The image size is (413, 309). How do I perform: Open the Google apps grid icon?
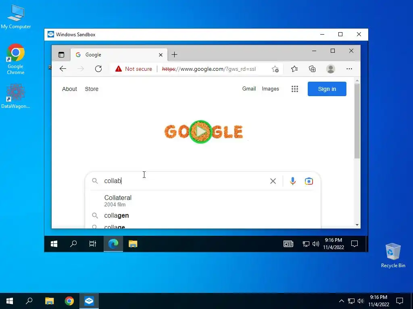pos(295,89)
